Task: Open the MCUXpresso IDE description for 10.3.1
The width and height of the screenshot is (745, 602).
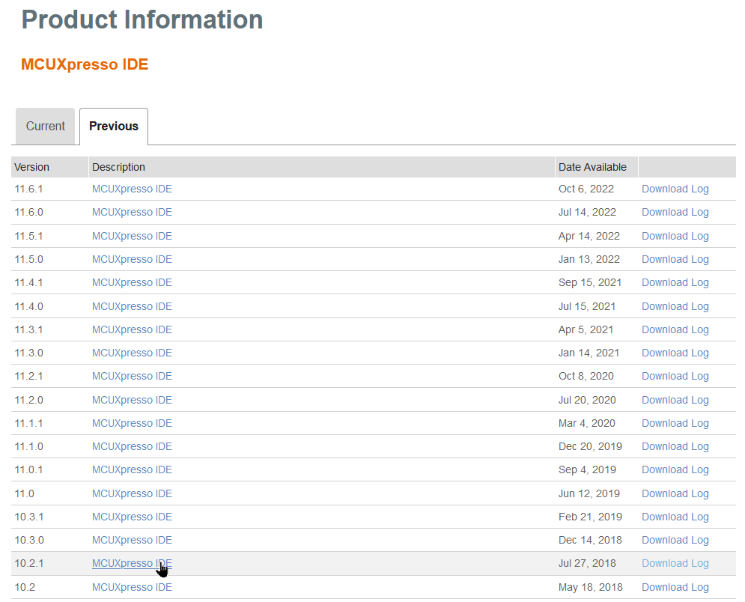Action: click(132, 517)
